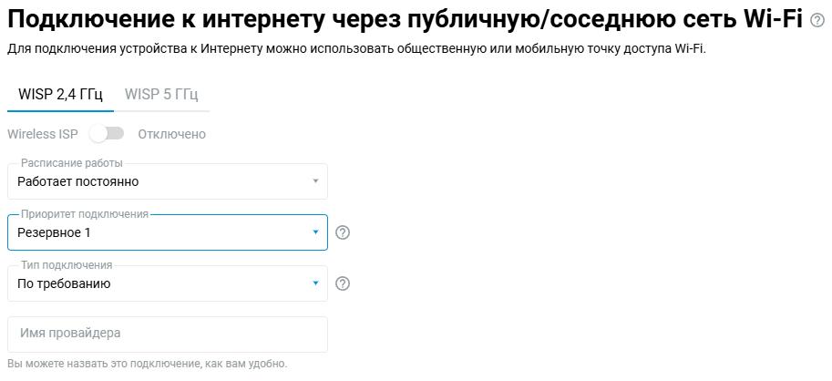Click the Отключено status label
The height and width of the screenshot is (381, 832).
click(171, 134)
